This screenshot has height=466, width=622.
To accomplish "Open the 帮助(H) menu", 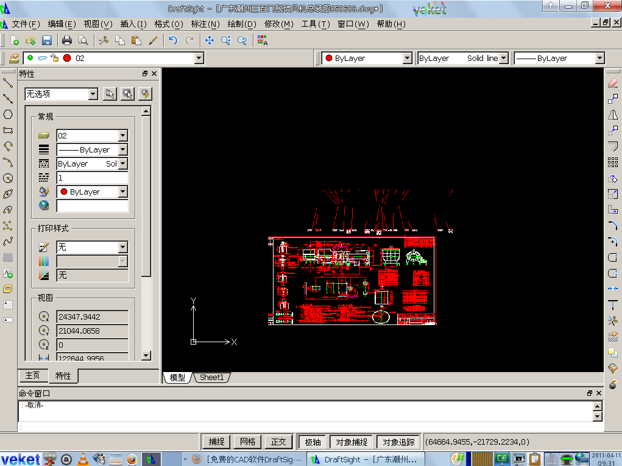I will (x=391, y=24).
